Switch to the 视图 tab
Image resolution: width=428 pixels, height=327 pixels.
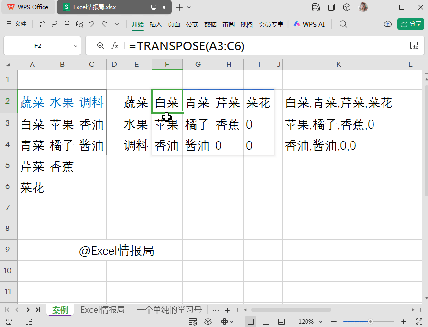(246, 24)
